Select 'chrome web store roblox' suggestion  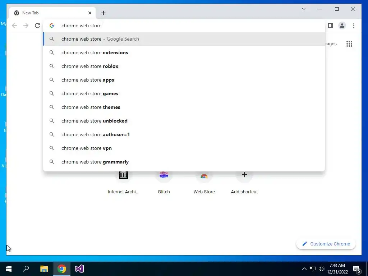(184, 66)
